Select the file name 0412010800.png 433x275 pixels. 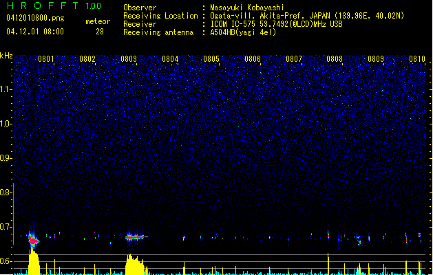coord(35,18)
